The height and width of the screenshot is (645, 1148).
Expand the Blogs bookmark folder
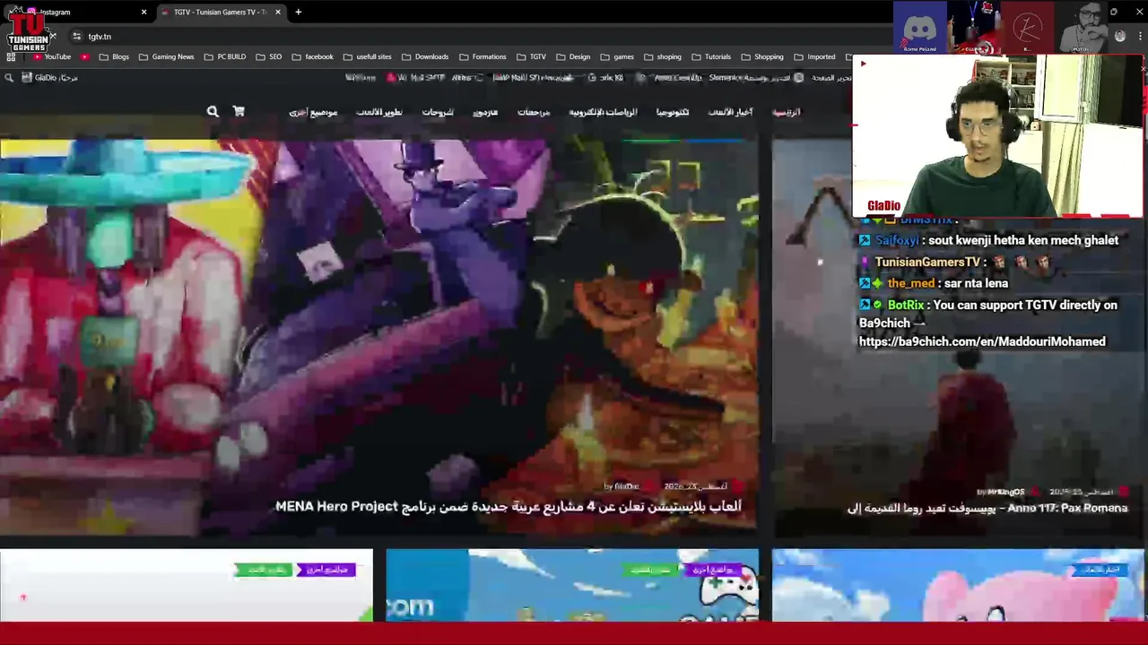(x=114, y=56)
